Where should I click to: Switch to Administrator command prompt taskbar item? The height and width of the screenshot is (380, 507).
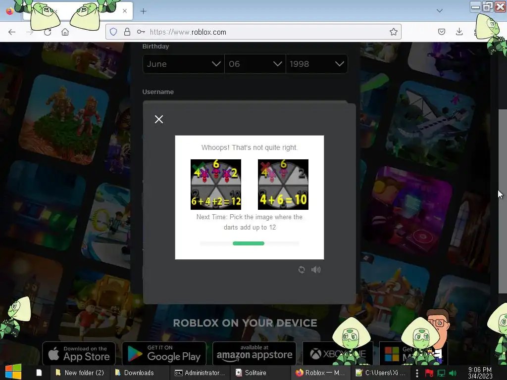(x=200, y=373)
